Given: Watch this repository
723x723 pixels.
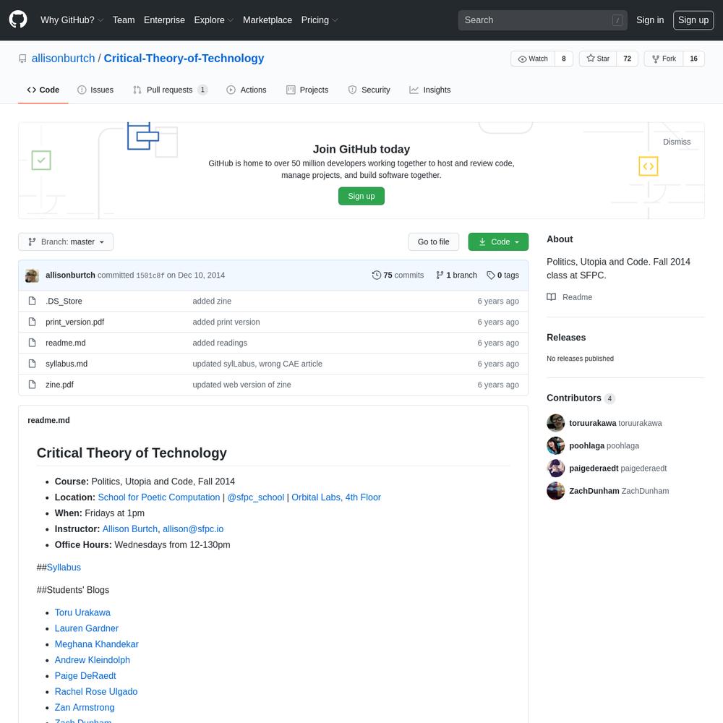Looking at the screenshot, I should click(x=533, y=59).
